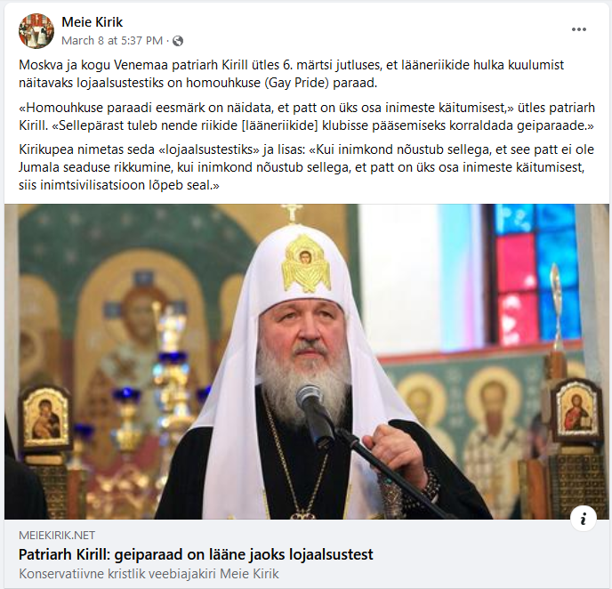Click the paragraph starting Moskva ja kogu Venemaa
This screenshot has height=589, width=612.
point(291,74)
